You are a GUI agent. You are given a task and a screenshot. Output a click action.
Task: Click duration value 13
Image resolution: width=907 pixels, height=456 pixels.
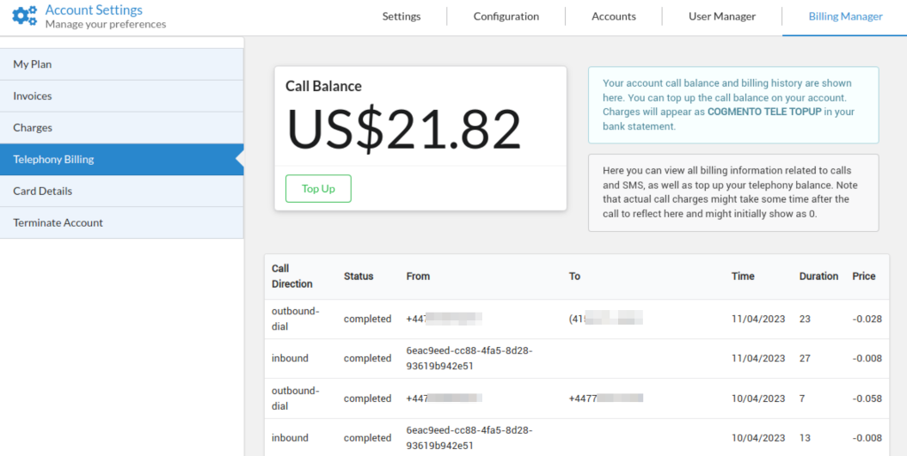805,438
